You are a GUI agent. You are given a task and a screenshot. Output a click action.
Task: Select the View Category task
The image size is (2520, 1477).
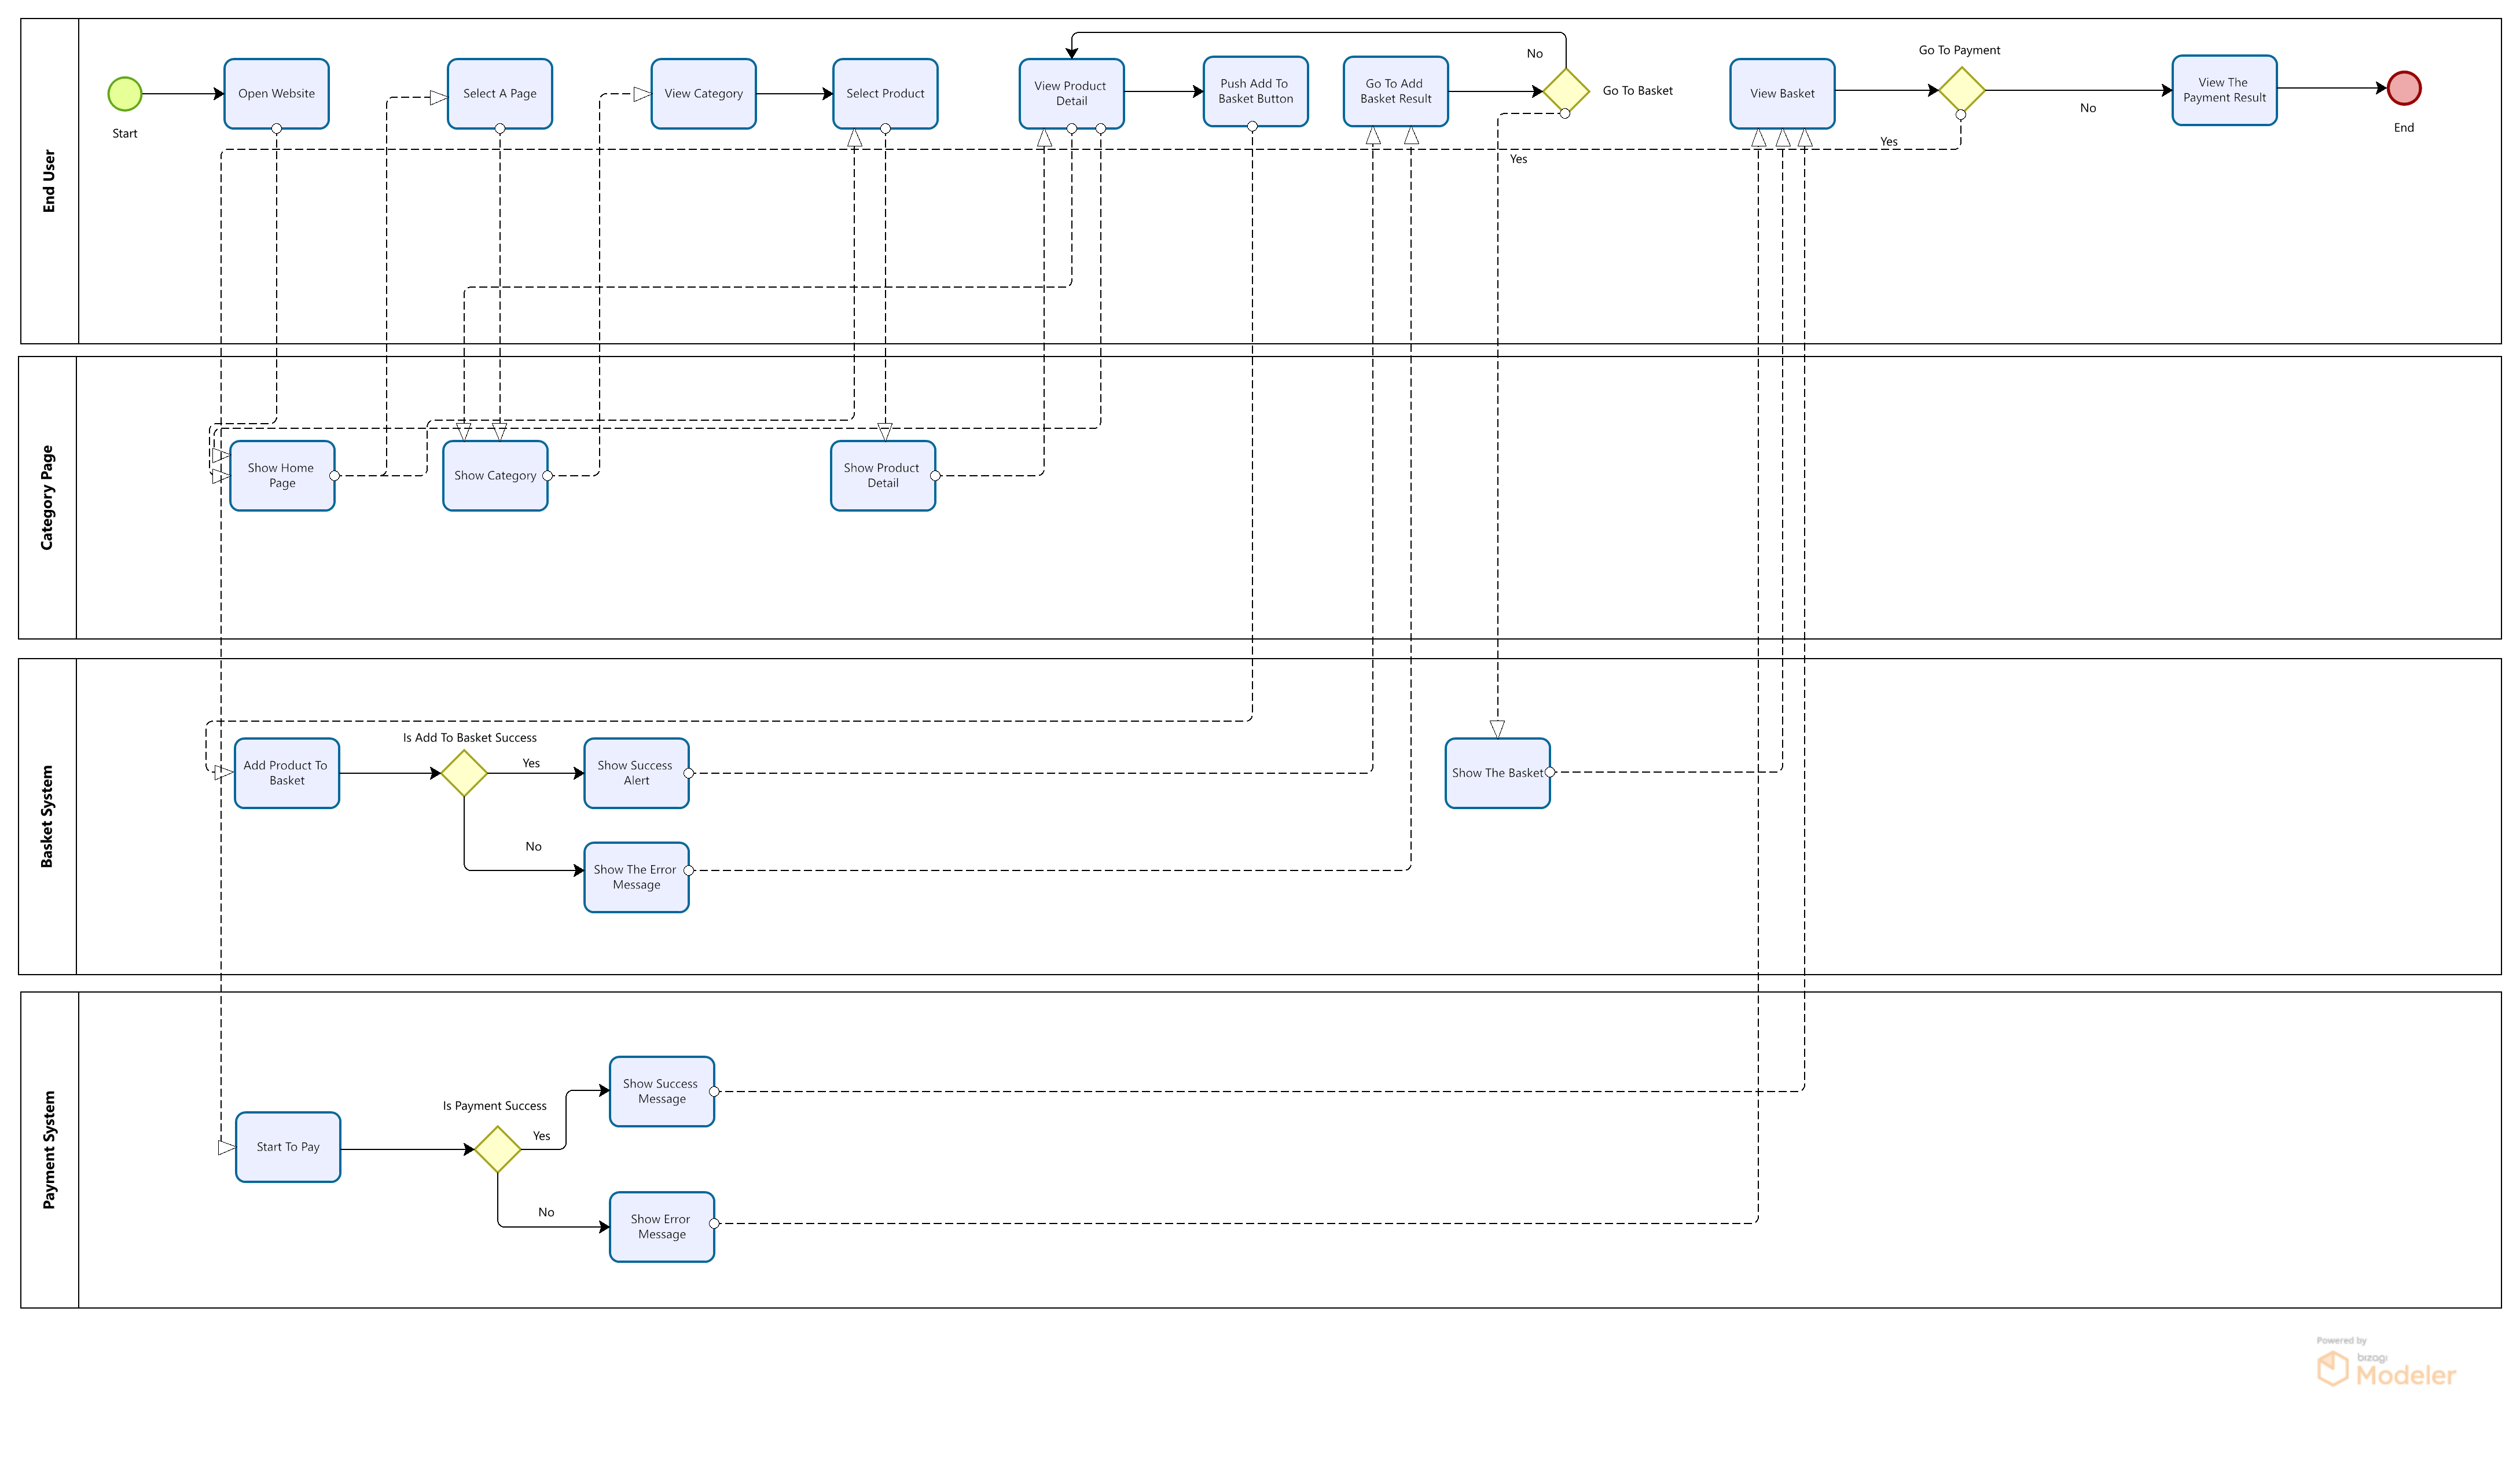point(703,94)
